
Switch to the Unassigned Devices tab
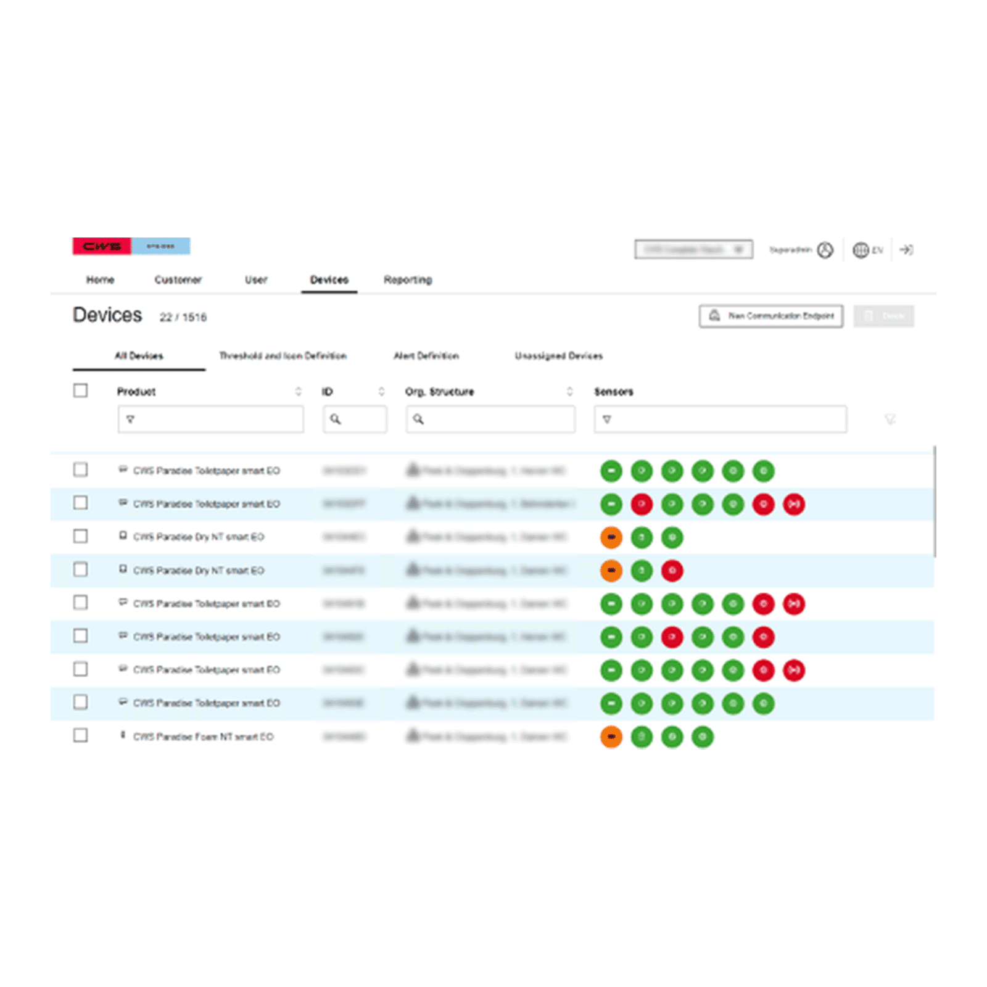click(559, 356)
